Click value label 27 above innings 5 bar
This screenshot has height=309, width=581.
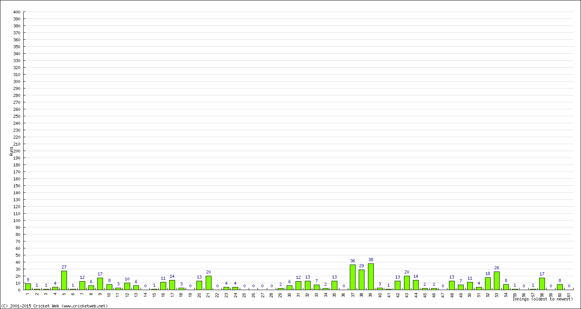64,267
